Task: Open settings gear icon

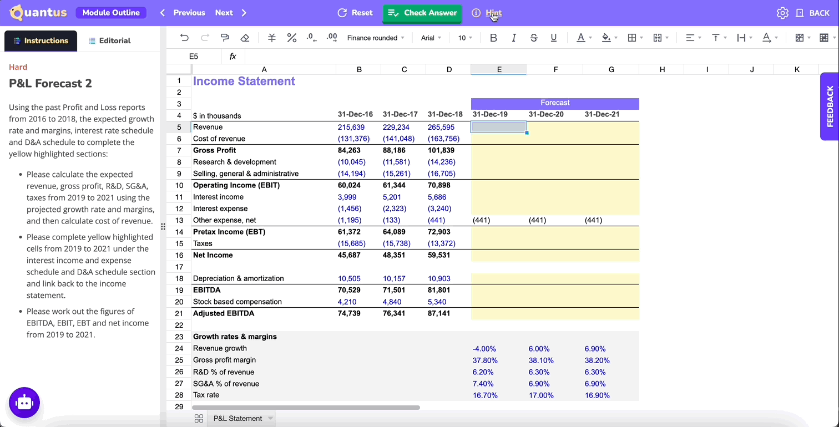Action: [782, 13]
